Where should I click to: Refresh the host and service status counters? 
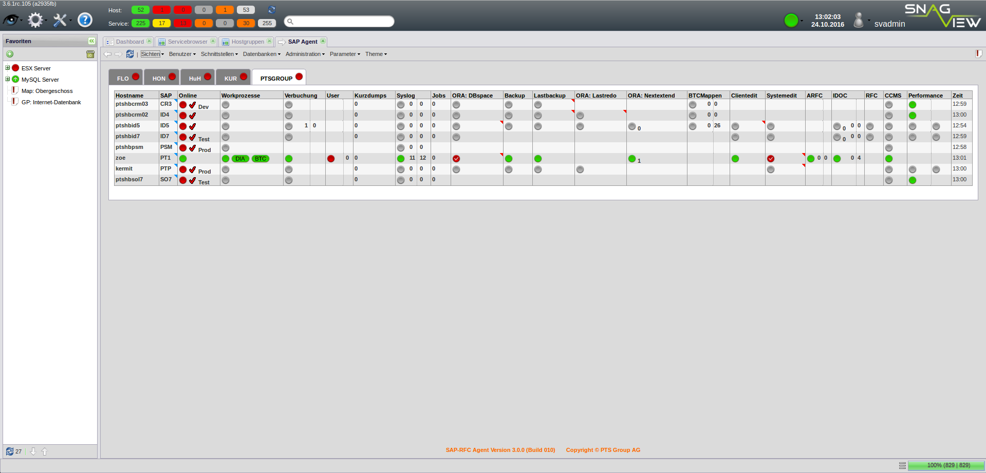[x=272, y=10]
